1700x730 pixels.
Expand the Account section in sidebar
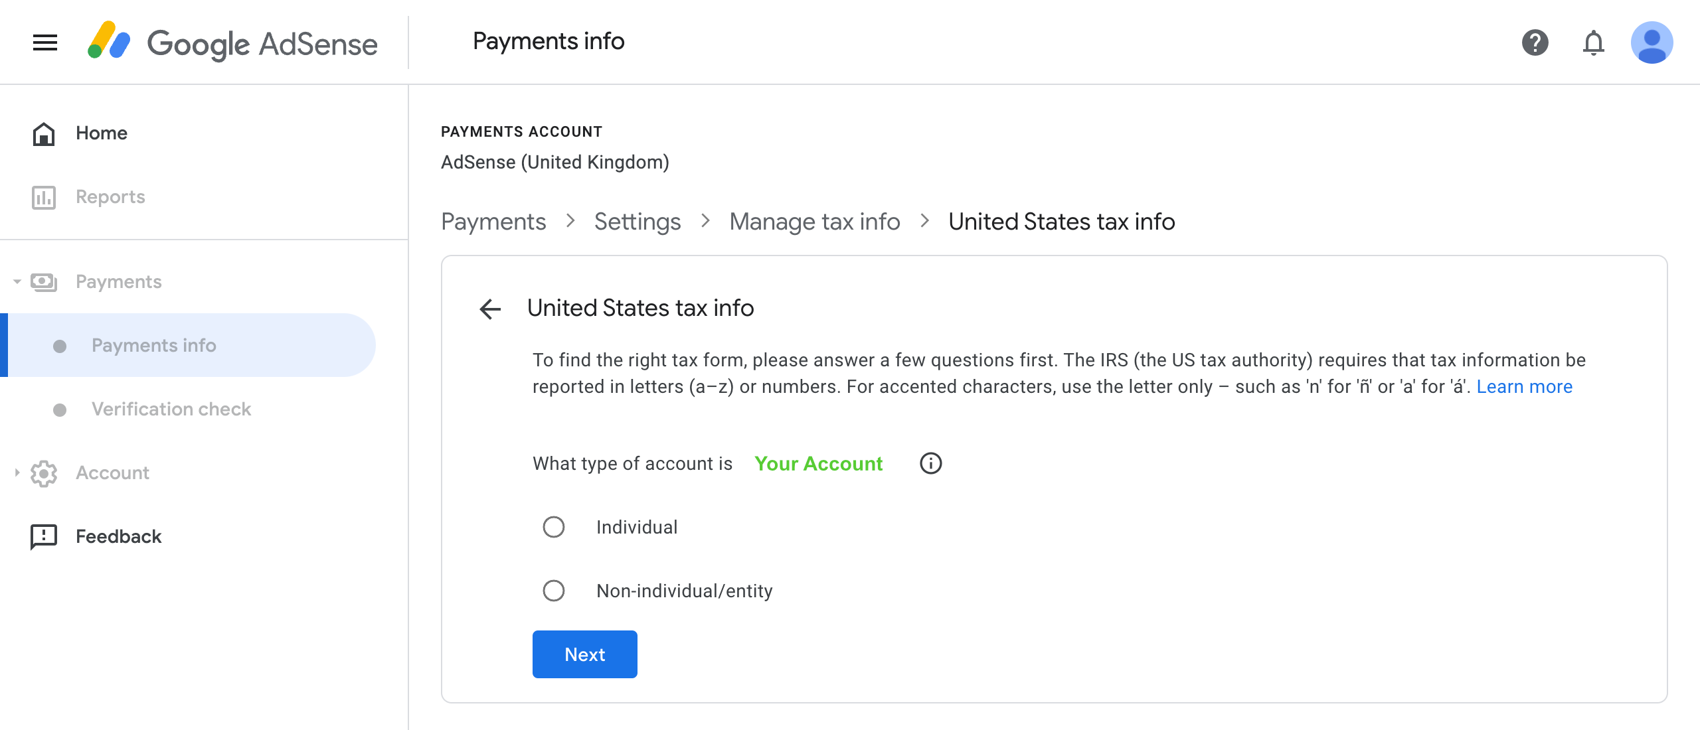coord(15,473)
